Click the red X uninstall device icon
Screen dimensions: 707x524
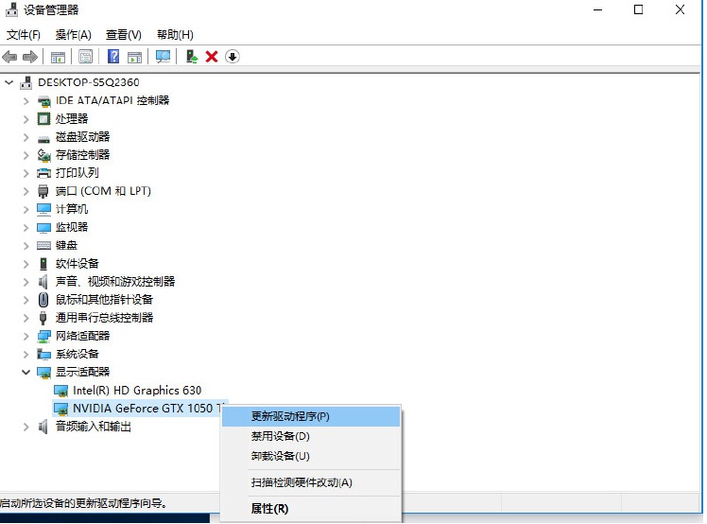212,57
